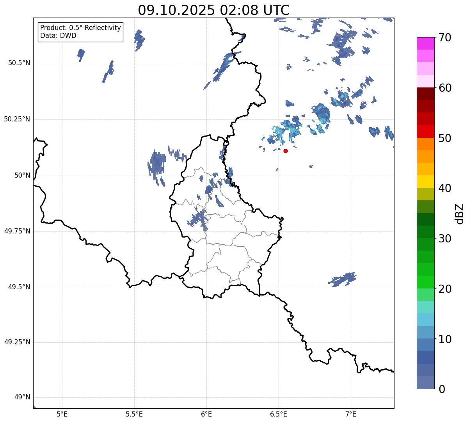This screenshot has width=469, height=422.
Task: Click the 5.5°E longitude tick label
Action: click(x=134, y=414)
